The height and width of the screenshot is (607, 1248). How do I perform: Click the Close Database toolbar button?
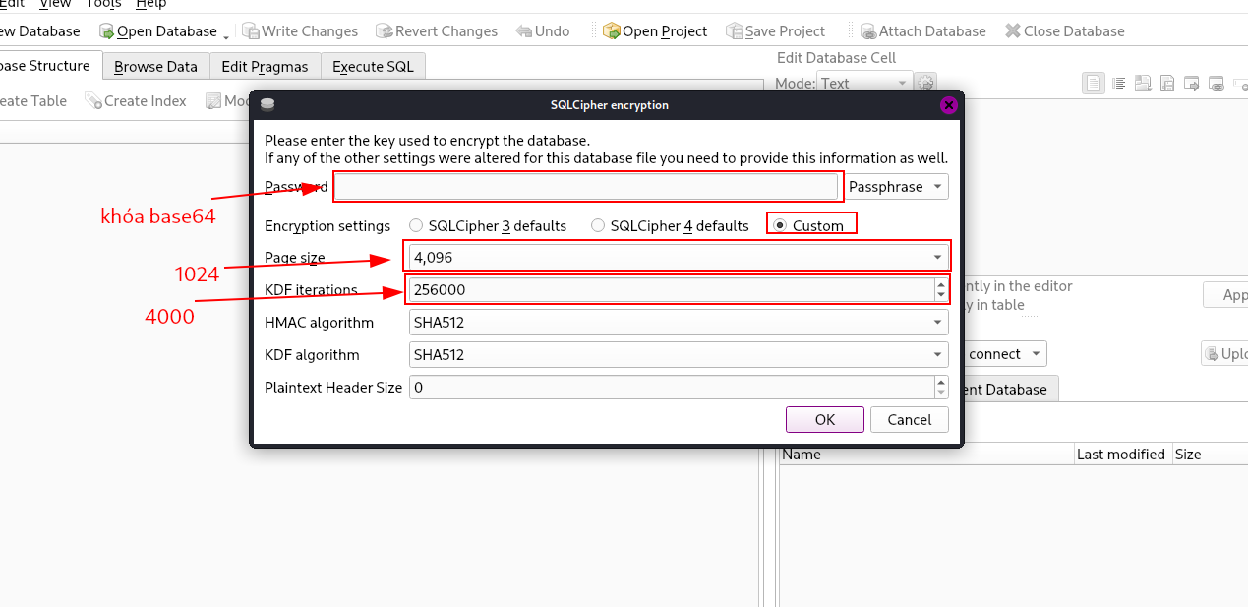tap(1065, 31)
